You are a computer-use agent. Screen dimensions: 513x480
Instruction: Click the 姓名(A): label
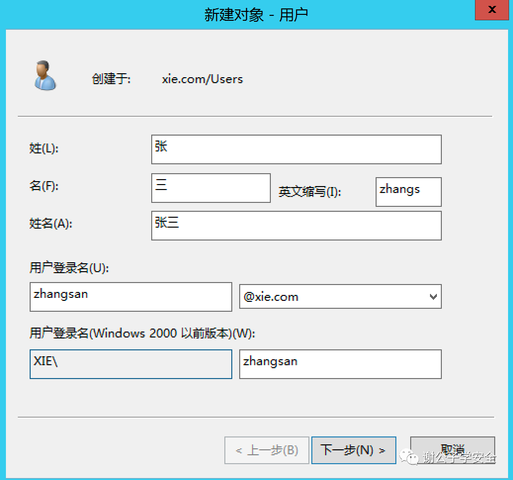(51, 224)
